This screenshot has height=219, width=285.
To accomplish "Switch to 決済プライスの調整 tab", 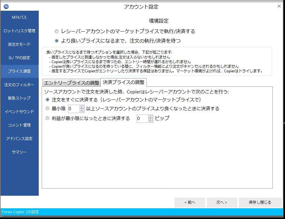I will (x=124, y=82).
